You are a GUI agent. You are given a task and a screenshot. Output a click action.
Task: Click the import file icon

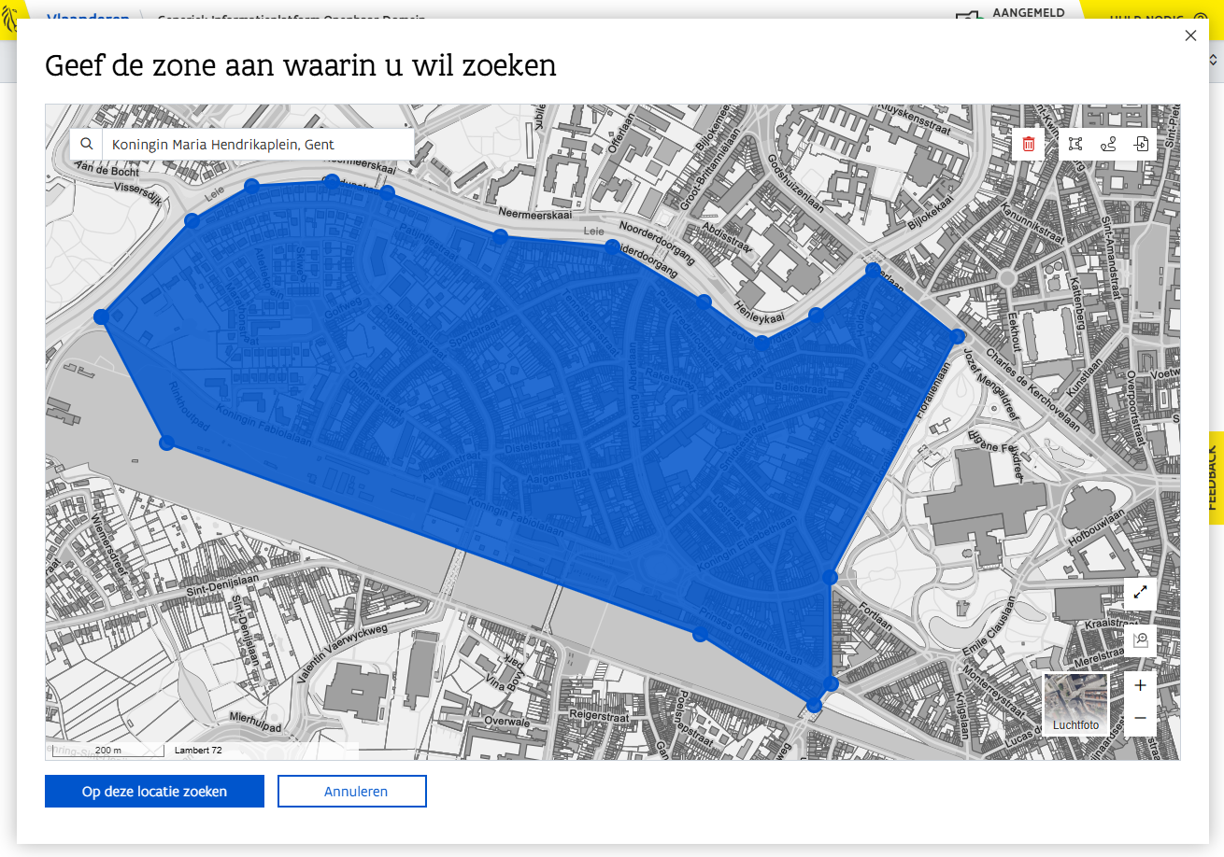coord(1141,144)
